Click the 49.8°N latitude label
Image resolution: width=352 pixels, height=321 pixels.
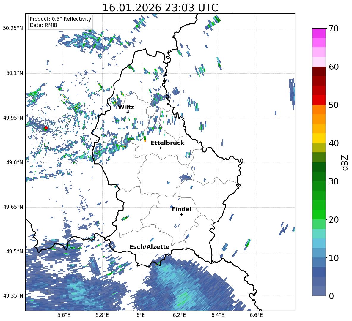(x=15, y=162)
